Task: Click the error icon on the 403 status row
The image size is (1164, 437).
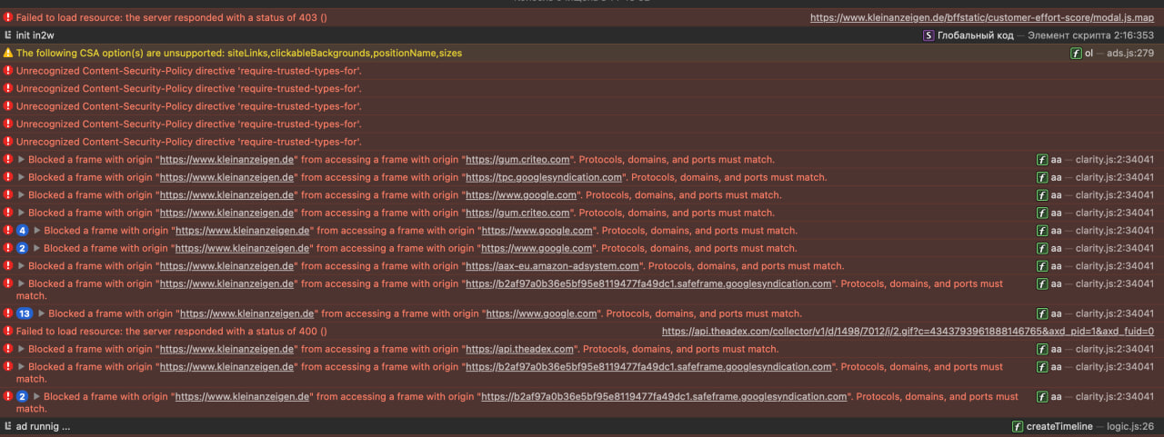Action: [8, 17]
